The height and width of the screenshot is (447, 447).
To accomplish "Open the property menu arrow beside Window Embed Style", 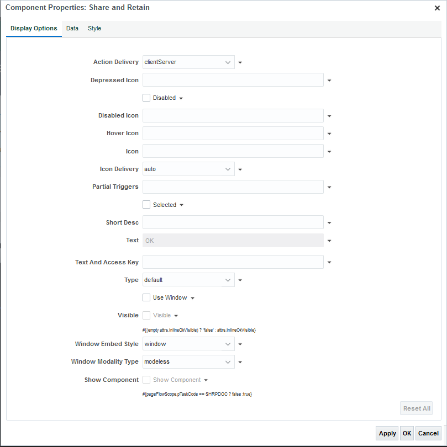I will click(x=240, y=343).
